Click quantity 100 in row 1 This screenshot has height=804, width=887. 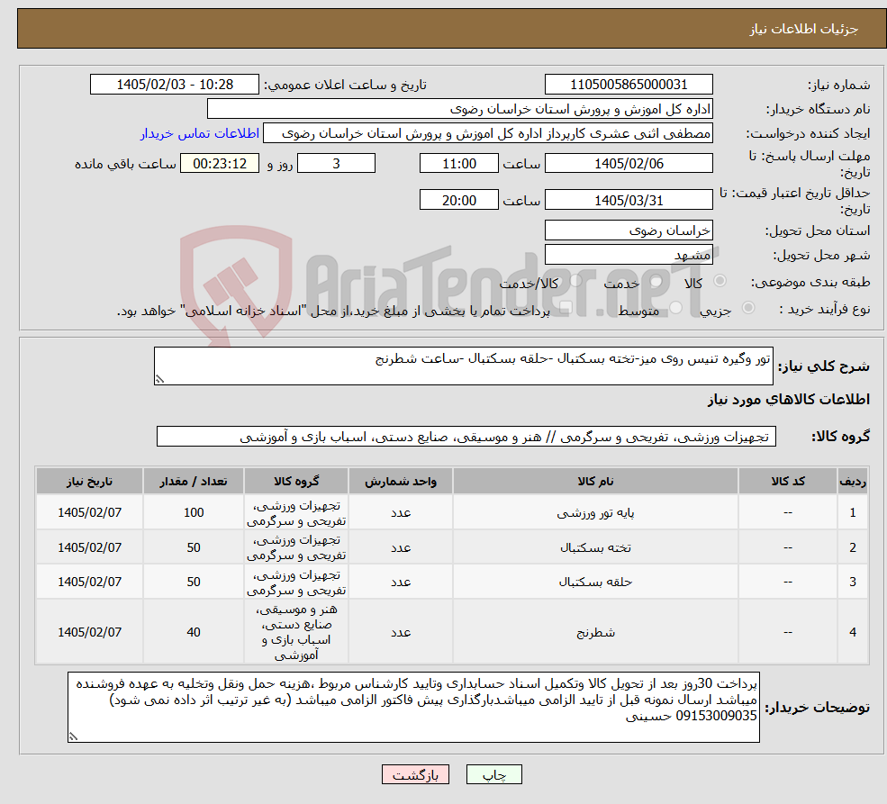pyautogui.click(x=194, y=512)
